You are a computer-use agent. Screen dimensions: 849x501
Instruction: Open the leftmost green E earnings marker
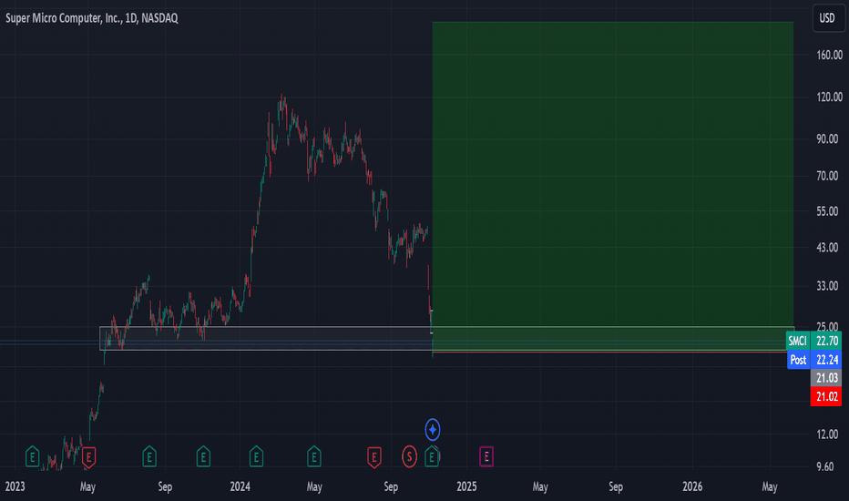tap(32, 456)
